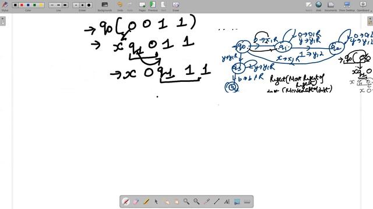Choose the yellow pen color
The height and width of the screenshot is (209, 373).
(x=41, y=5)
